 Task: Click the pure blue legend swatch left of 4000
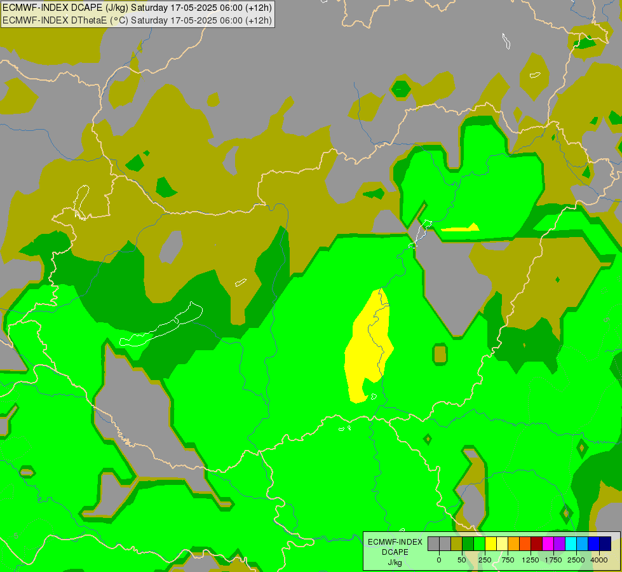coord(594,543)
